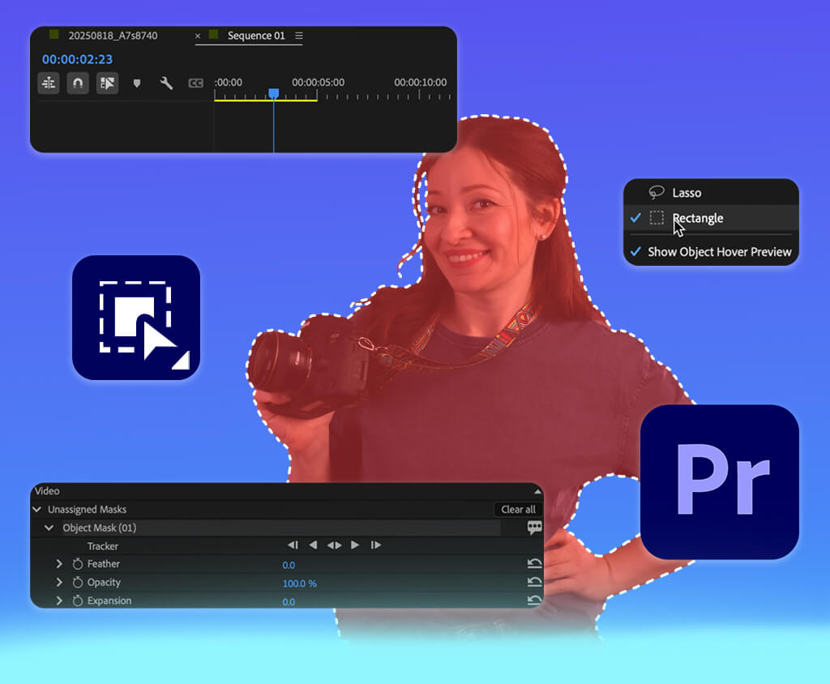The height and width of the screenshot is (684, 830).
Task: Switch to the 20250818_A7s8740 tab
Action: click(x=113, y=36)
